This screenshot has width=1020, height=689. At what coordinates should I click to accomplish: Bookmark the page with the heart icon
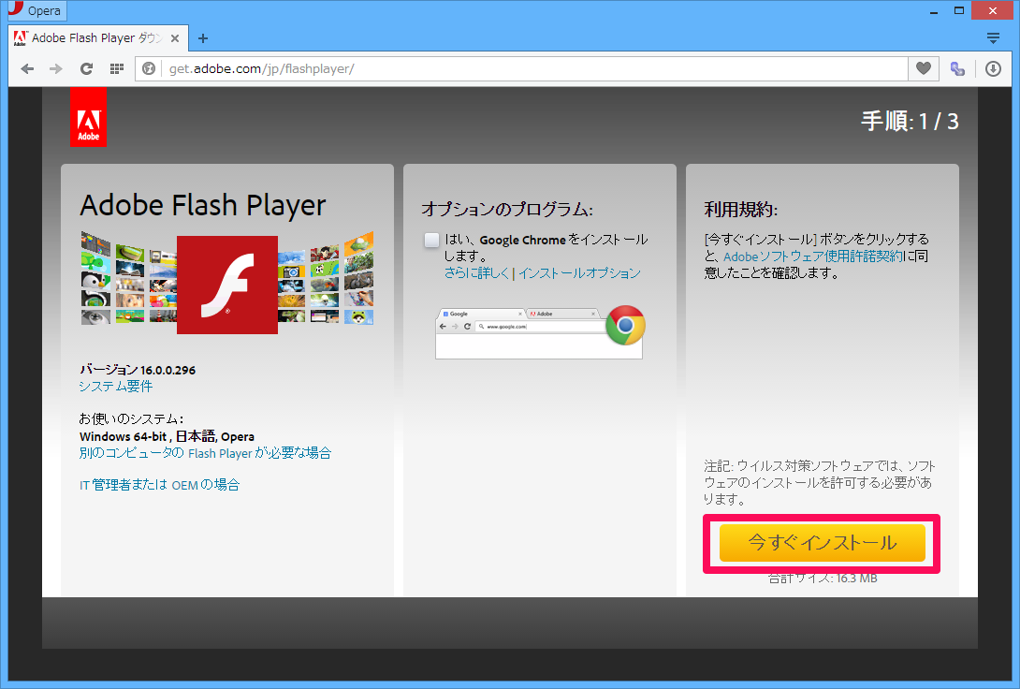click(923, 68)
